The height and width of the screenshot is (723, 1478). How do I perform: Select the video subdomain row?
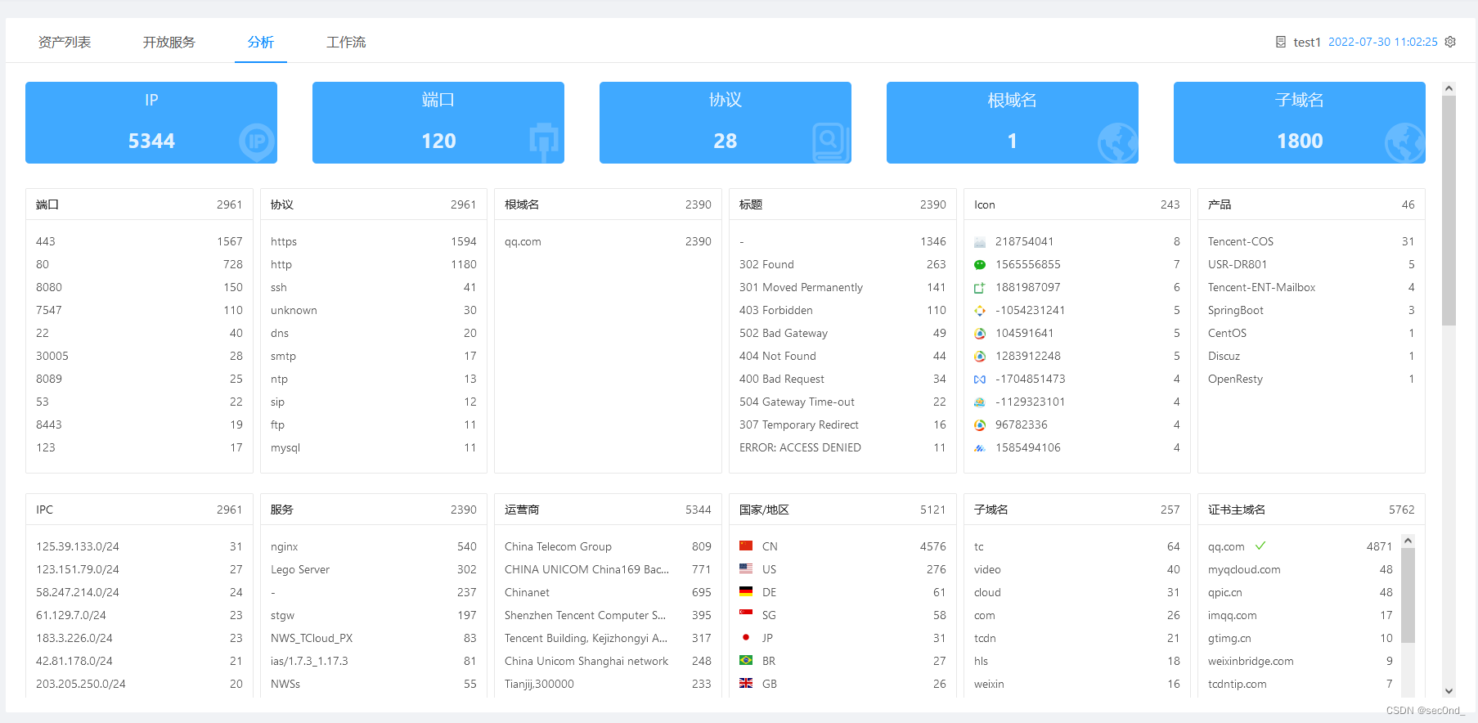(1077, 569)
